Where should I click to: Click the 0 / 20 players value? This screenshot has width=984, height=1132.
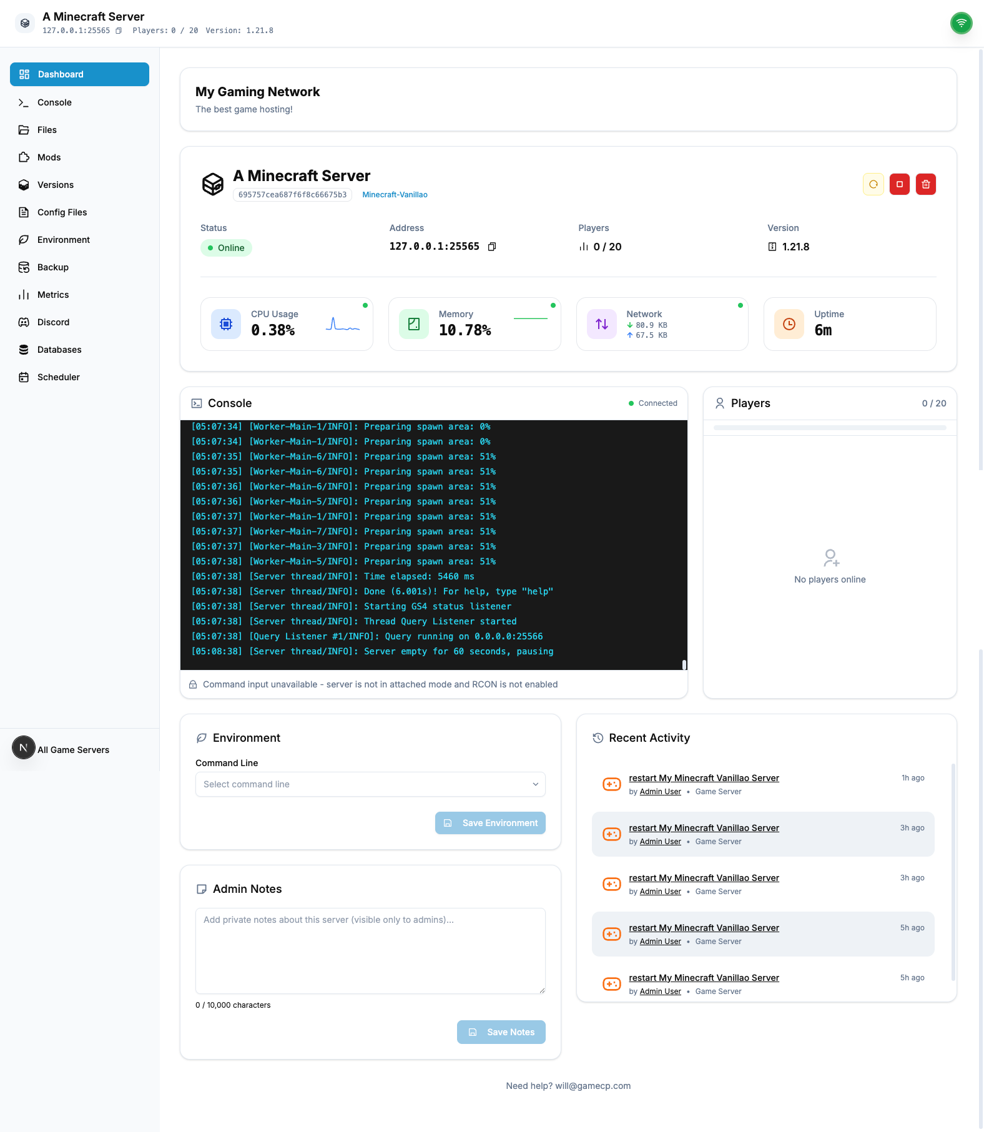tap(608, 247)
